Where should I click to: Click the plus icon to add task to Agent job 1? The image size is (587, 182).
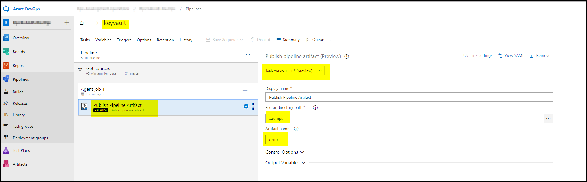point(245,91)
